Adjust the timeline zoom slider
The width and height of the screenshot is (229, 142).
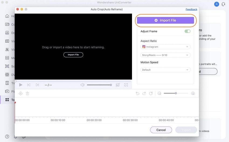[x=176, y=93]
